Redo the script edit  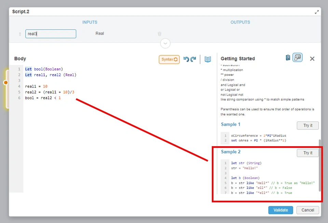click(193, 59)
